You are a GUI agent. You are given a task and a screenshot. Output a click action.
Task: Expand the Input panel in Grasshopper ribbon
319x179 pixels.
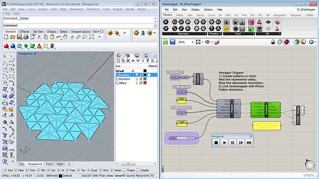coord(253,34)
